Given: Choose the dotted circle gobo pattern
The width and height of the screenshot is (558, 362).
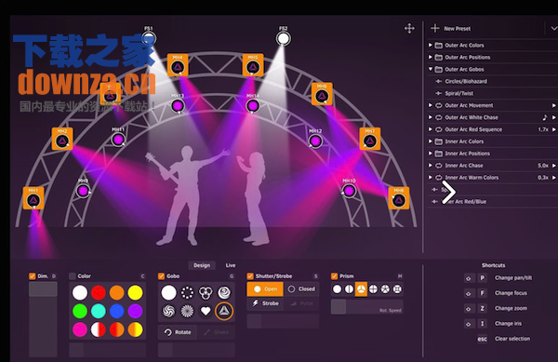Looking at the screenshot, I should (x=187, y=292).
